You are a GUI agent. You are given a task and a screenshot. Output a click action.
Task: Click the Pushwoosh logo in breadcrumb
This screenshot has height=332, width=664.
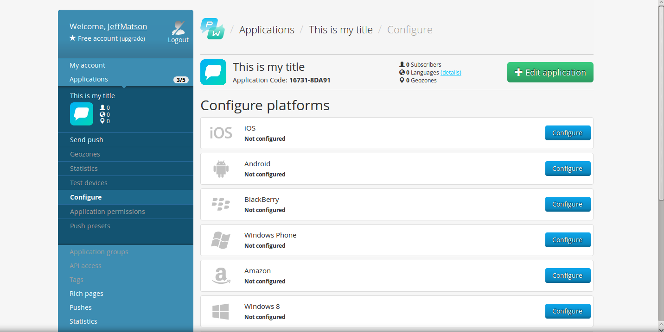[x=212, y=29]
